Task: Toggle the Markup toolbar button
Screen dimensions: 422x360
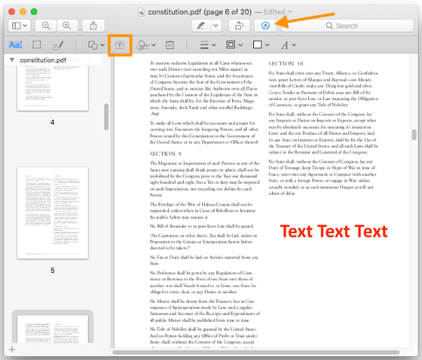Action: [265, 26]
